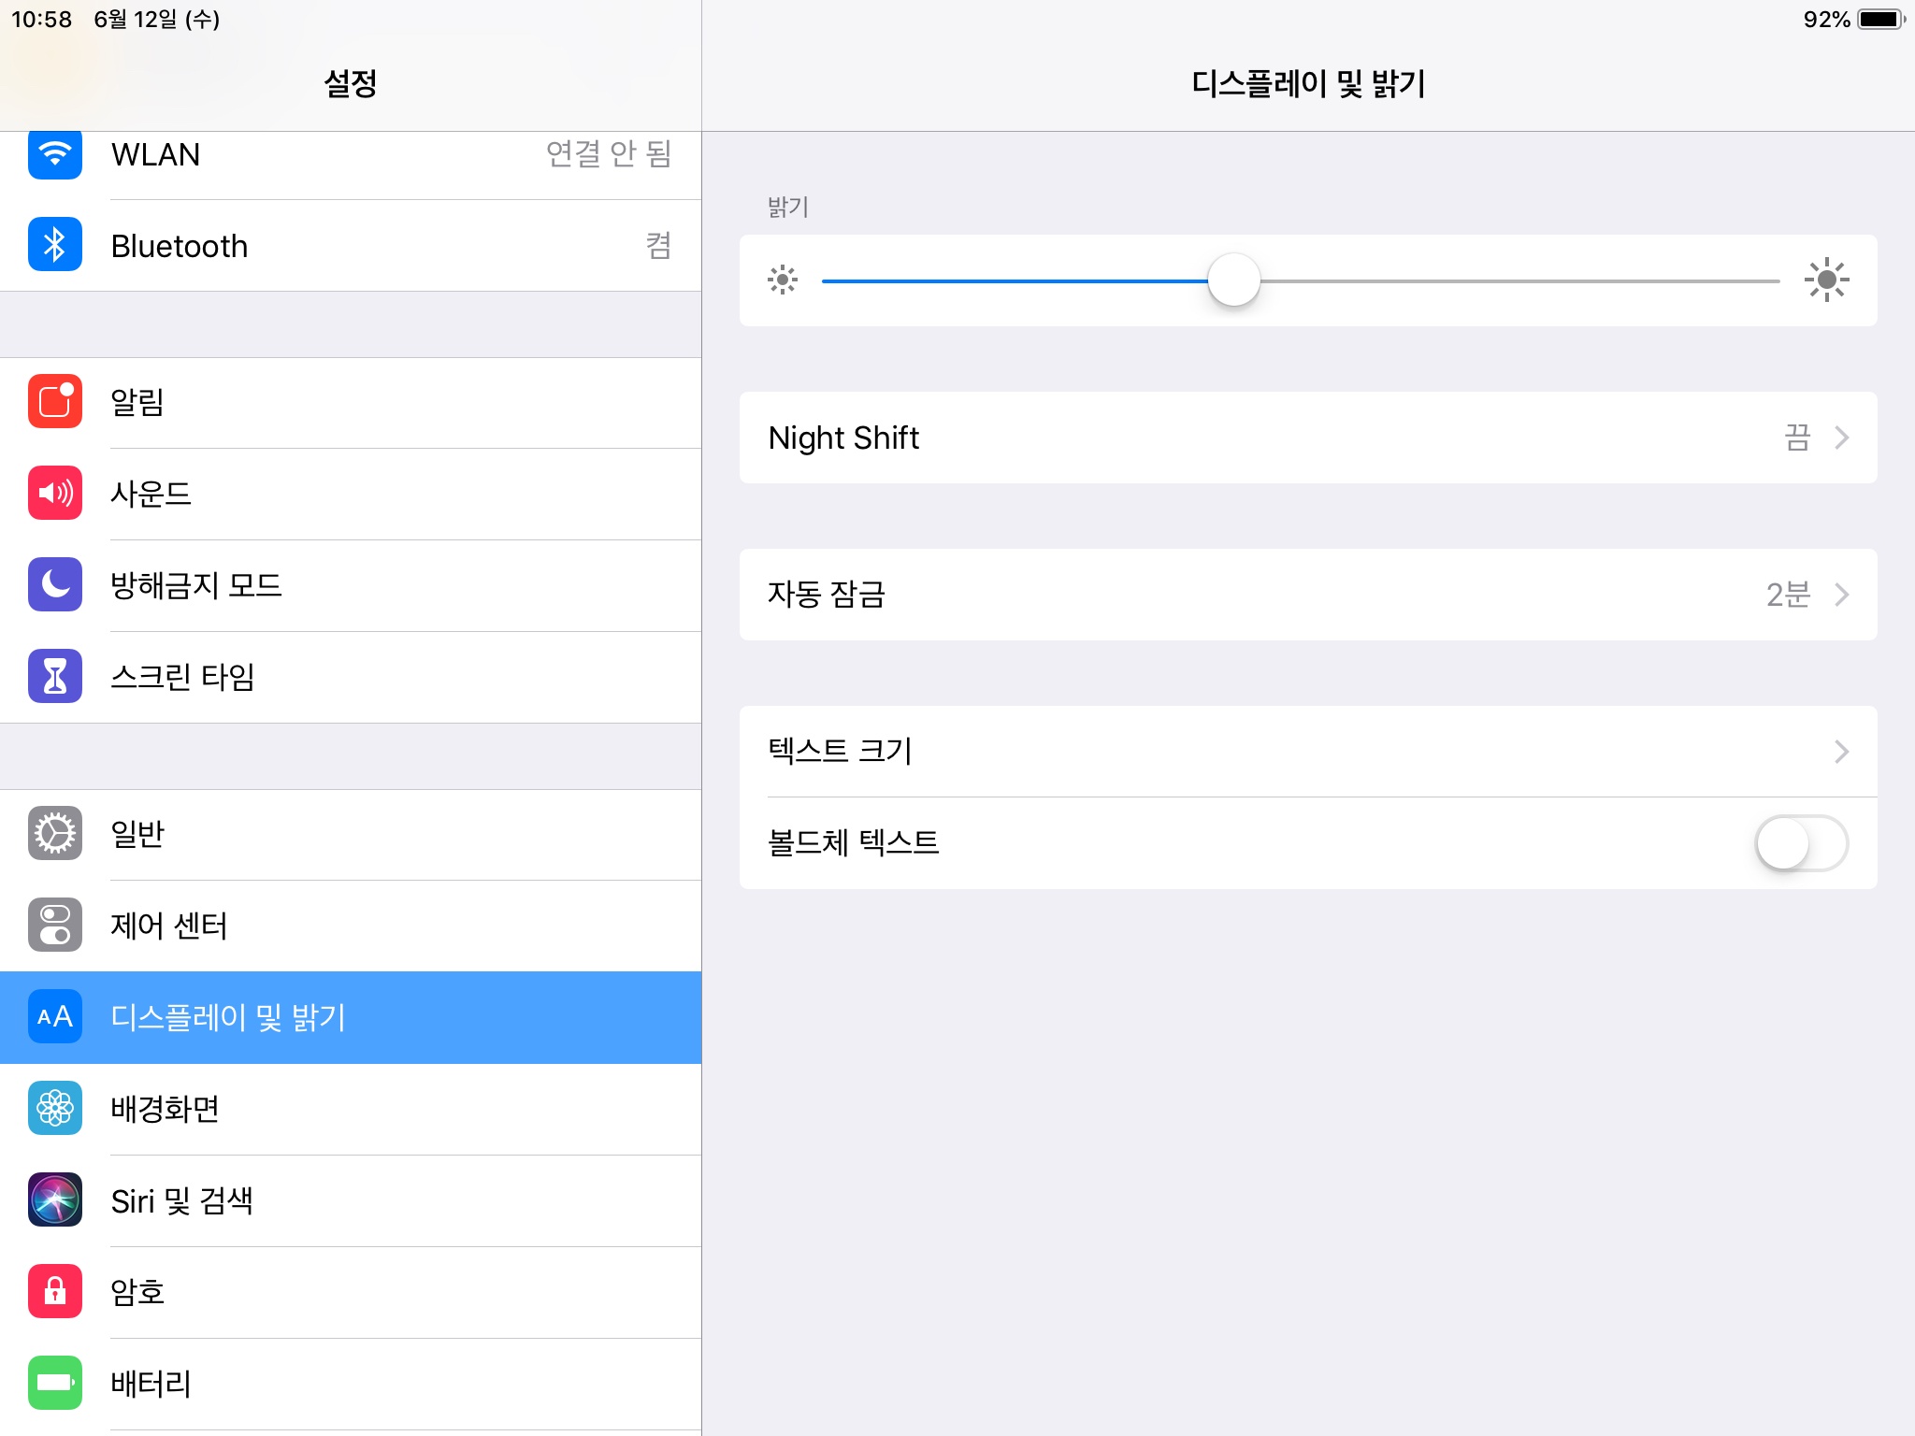Viewport: 1915px width, 1436px height.
Task: Open the 텍스트 크기 text size option
Action: pyautogui.click(x=1308, y=752)
